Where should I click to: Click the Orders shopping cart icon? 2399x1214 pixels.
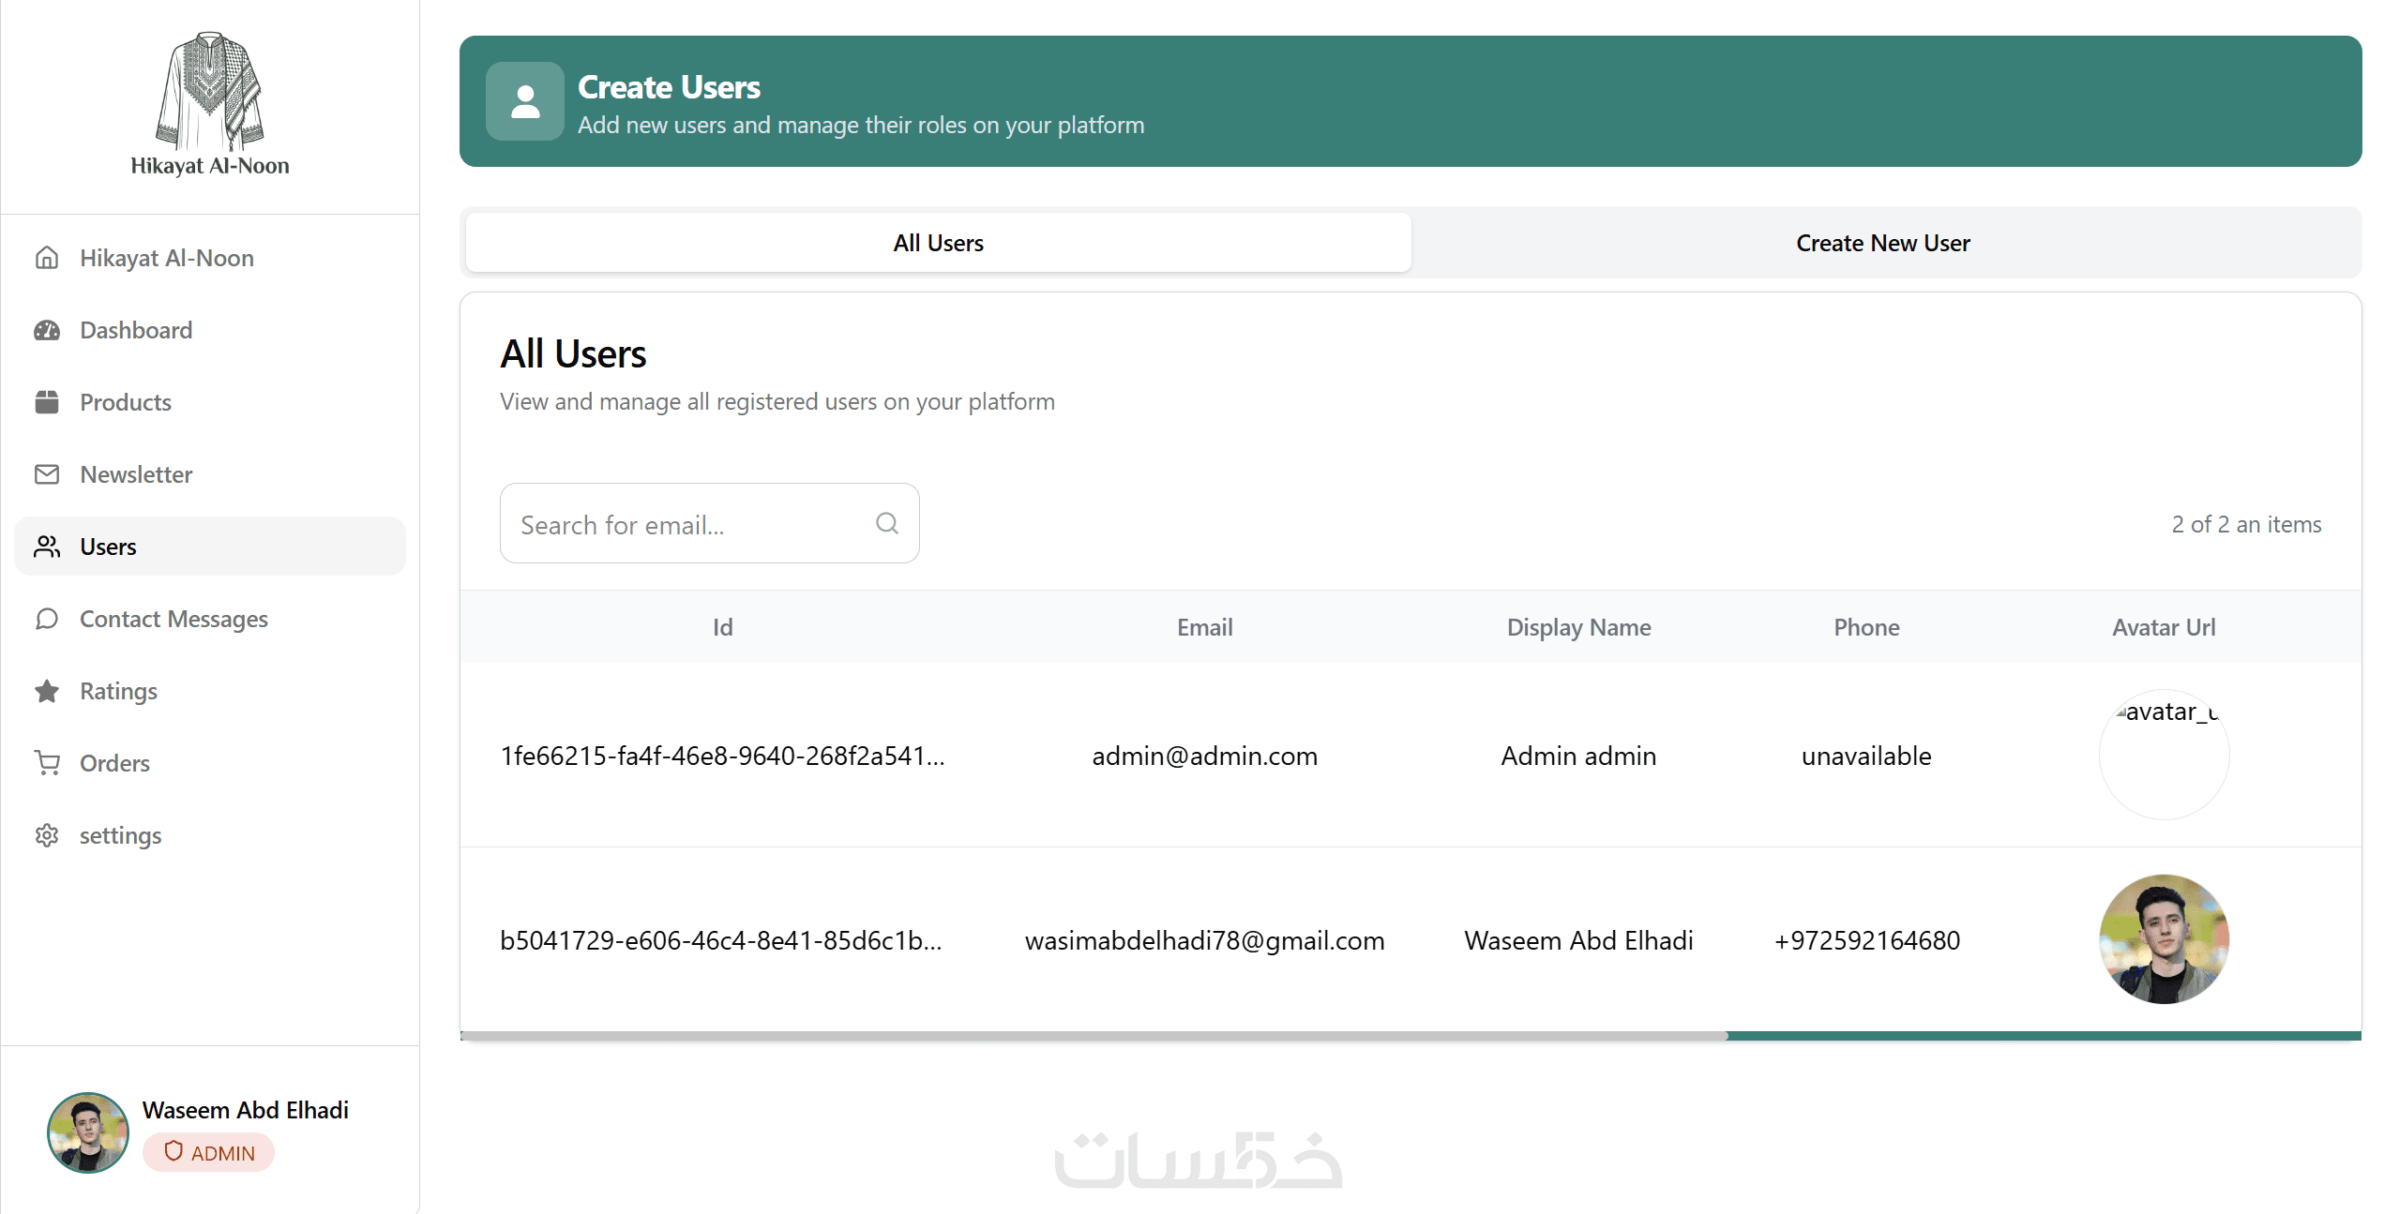(x=47, y=763)
